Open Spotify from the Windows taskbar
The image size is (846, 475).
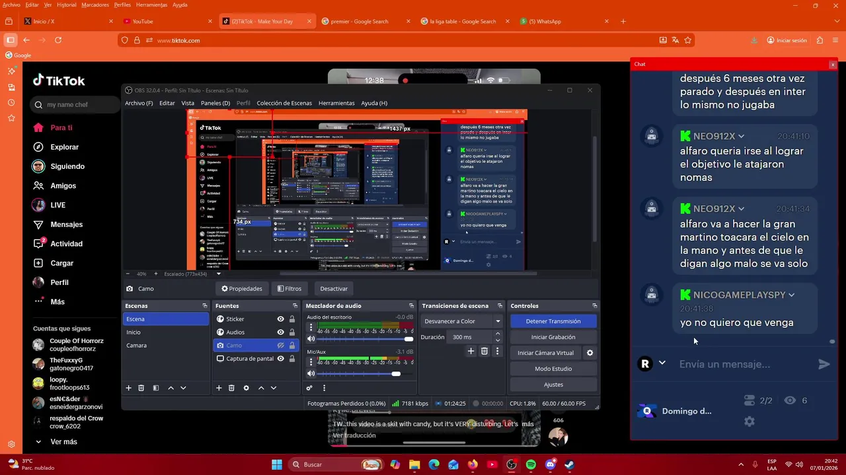pos(531,464)
